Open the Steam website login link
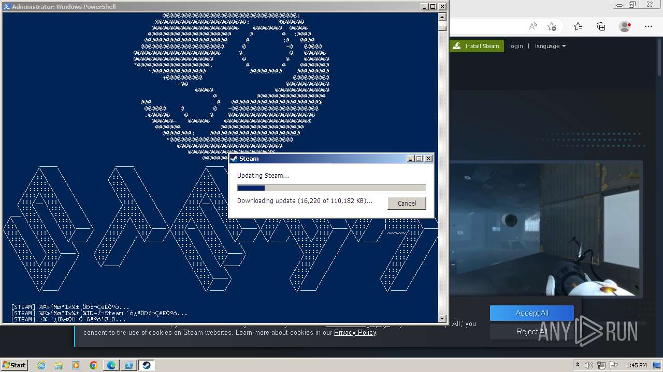 pyautogui.click(x=516, y=46)
